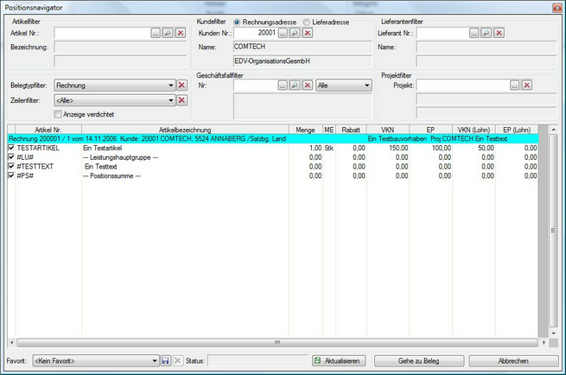566x375 pixels.
Task: Open Geschäftsfallfilter Alle dropdown
Action: tap(344, 86)
